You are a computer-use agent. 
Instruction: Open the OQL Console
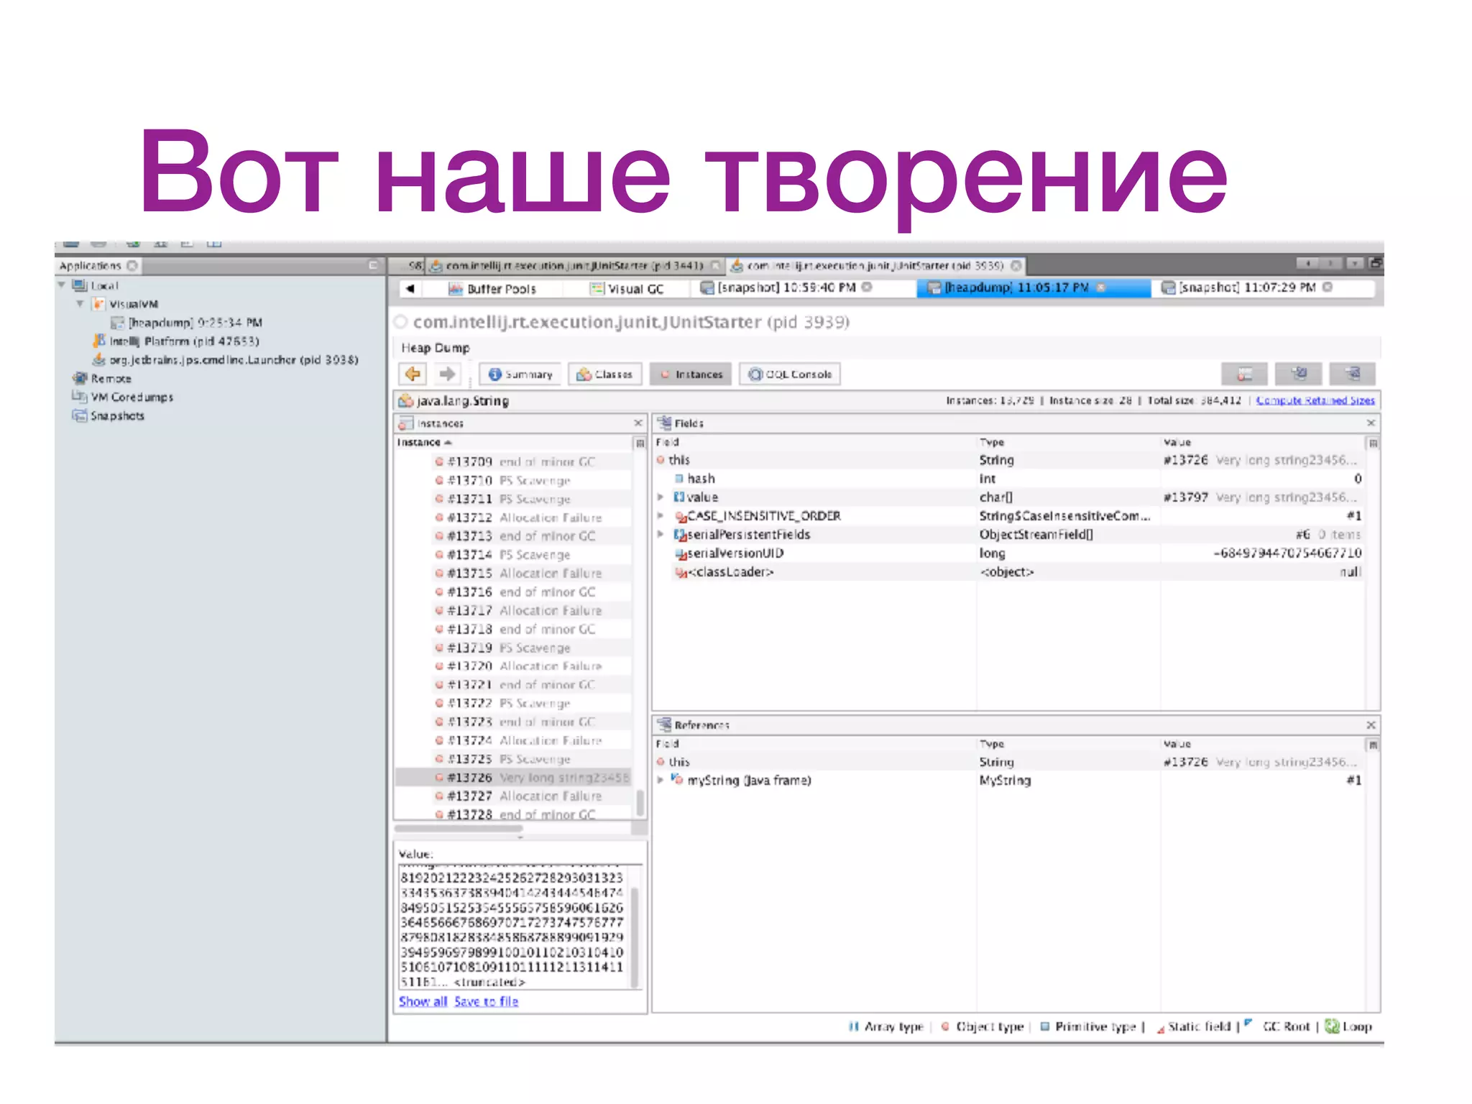point(790,374)
